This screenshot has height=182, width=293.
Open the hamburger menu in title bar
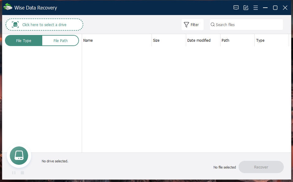coord(256,8)
